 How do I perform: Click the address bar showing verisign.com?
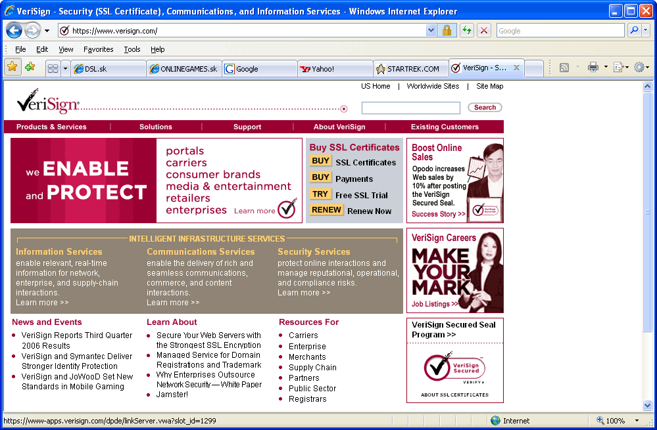click(x=247, y=31)
